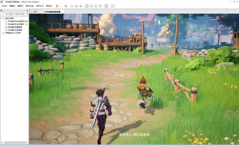Open the 虚拟机 menu

(x=30, y=6)
